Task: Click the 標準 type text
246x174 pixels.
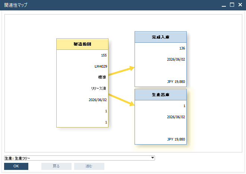Action: (x=102, y=77)
